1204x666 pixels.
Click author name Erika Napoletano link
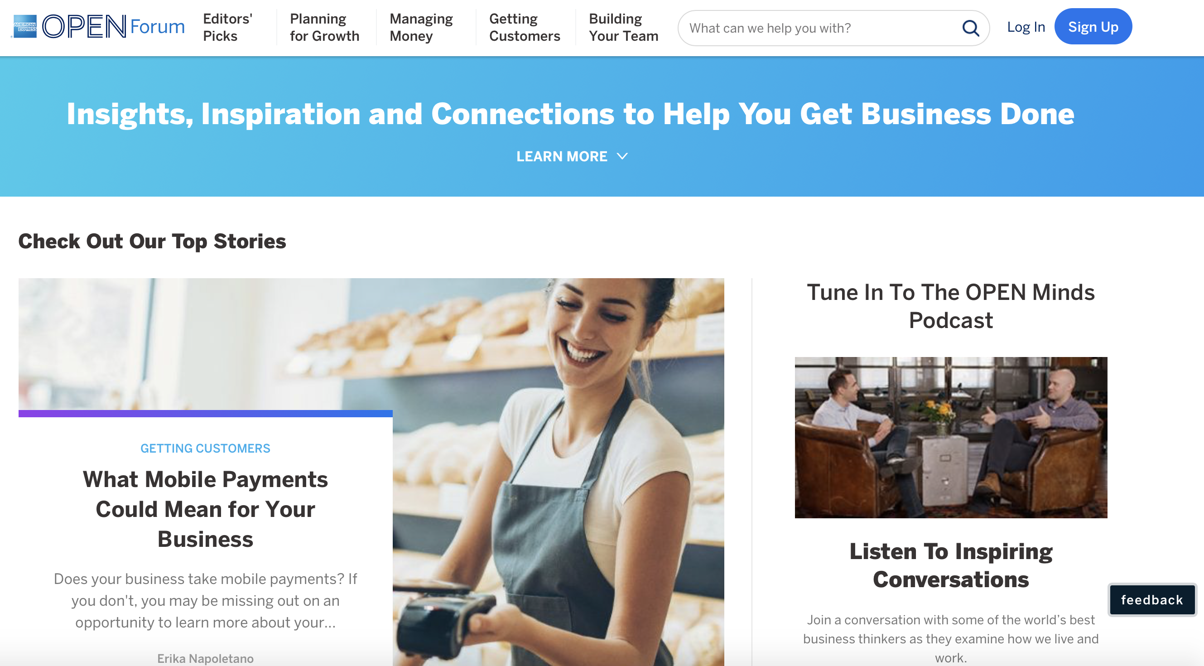(x=205, y=657)
